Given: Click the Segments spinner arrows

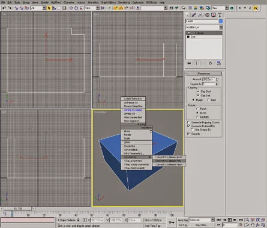Looking at the screenshot, I should click(217, 84).
